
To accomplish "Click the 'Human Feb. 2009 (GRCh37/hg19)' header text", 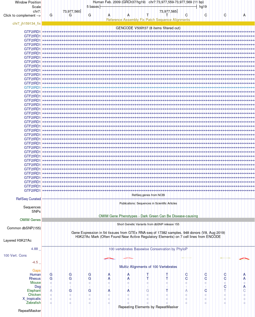I will pyautogui.click(x=119, y=2).
